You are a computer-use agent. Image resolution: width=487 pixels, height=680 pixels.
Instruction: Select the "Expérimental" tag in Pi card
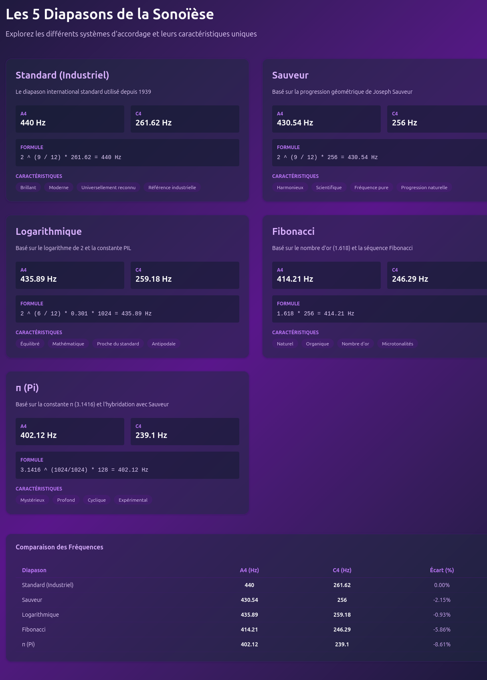coord(133,500)
